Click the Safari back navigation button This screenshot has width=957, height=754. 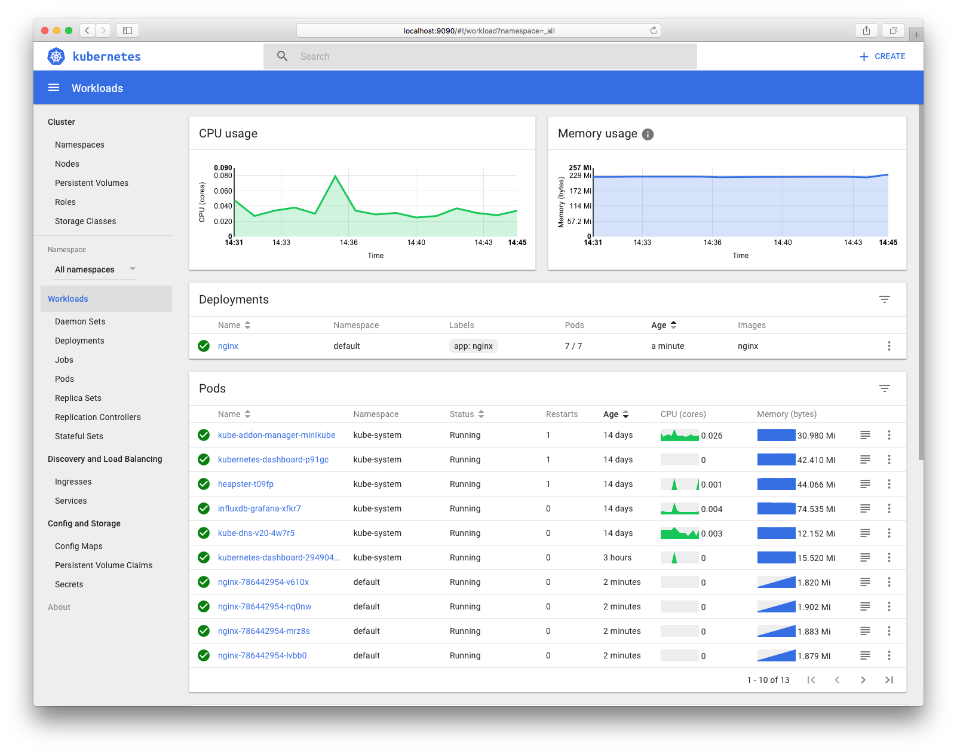tap(87, 30)
